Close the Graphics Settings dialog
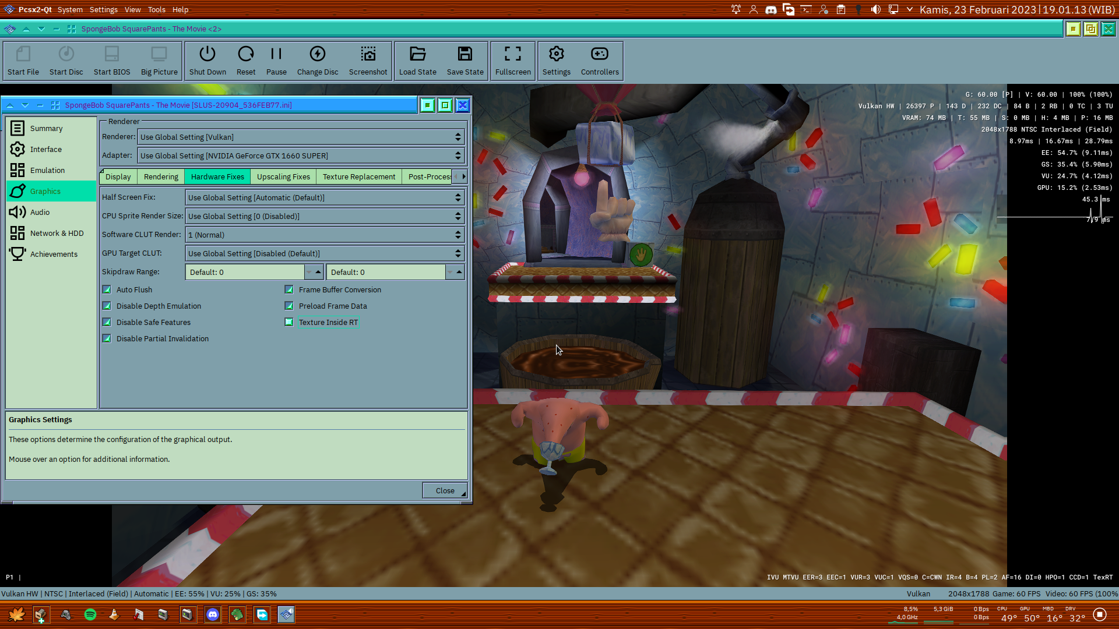Screen dimensions: 1119x629 444,490
